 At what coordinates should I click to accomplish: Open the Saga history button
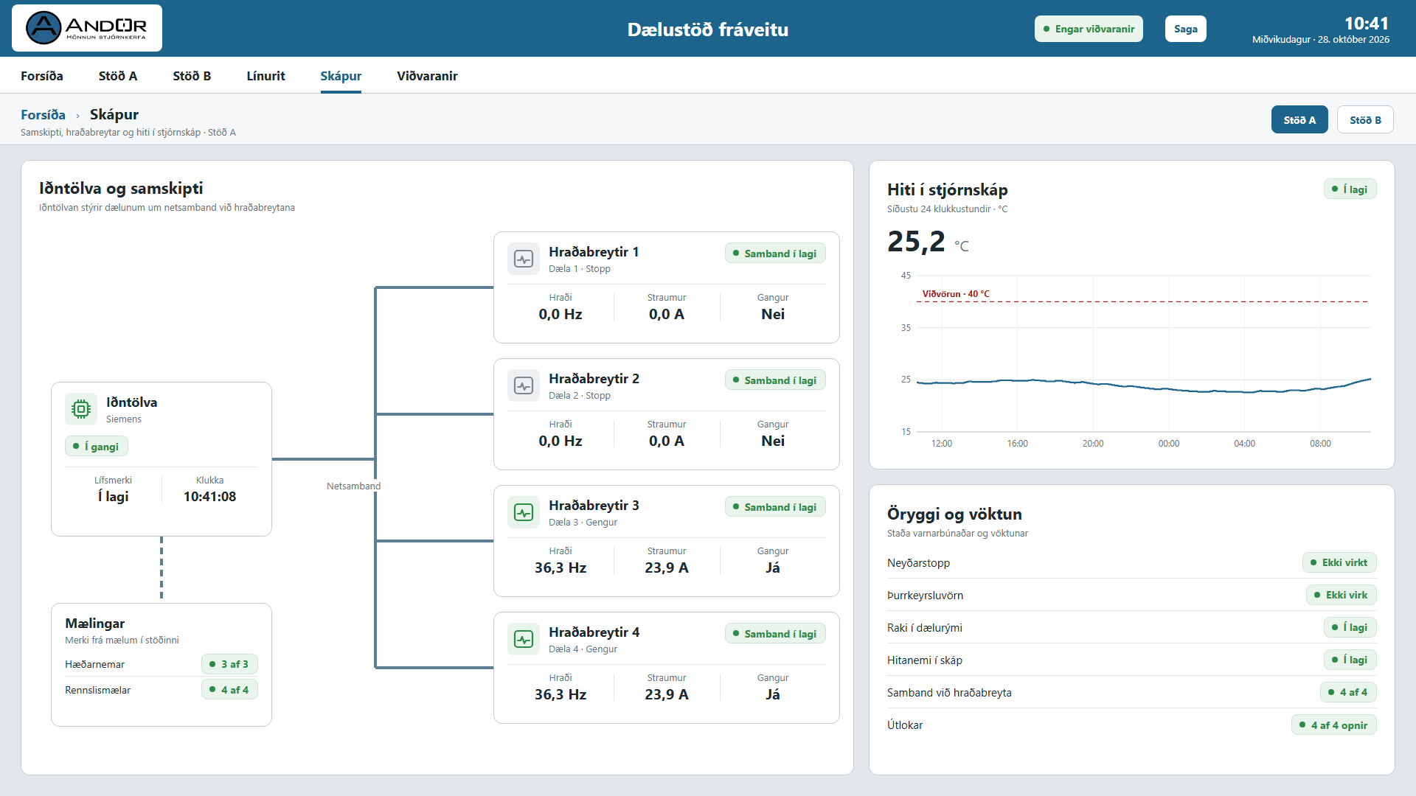pos(1186,29)
